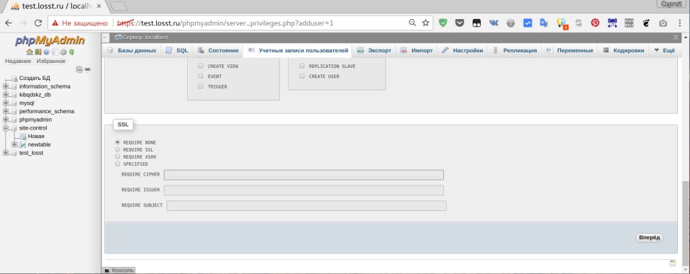Viewport: 690px width, 274px height.
Task: Open the Экспорт tab
Action: [x=374, y=50]
